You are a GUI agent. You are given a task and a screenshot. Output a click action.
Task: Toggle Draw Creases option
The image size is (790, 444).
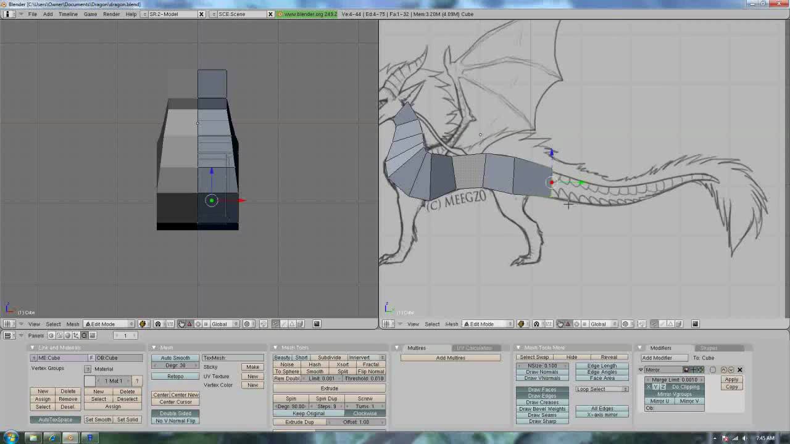542,402
